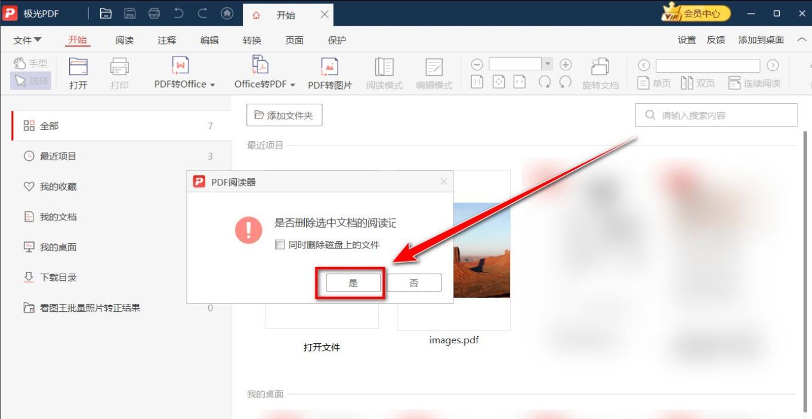The height and width of the screenshot is (419, 812).
Task: Check 同时删除磁盘上的文件 in the dialog
Action: point(279,244)
